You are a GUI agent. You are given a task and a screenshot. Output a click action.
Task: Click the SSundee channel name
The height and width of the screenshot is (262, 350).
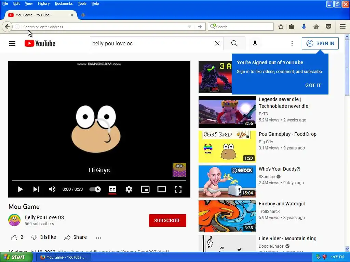coord(267,176)
